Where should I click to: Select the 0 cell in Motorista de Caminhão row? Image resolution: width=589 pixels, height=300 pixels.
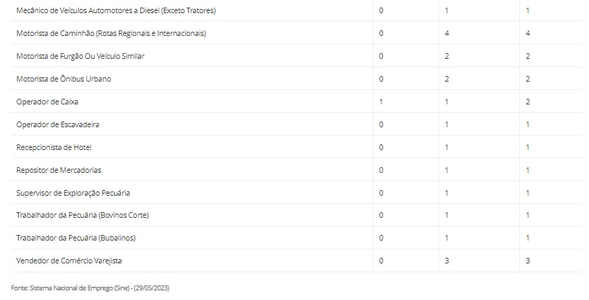coord(381,33)
